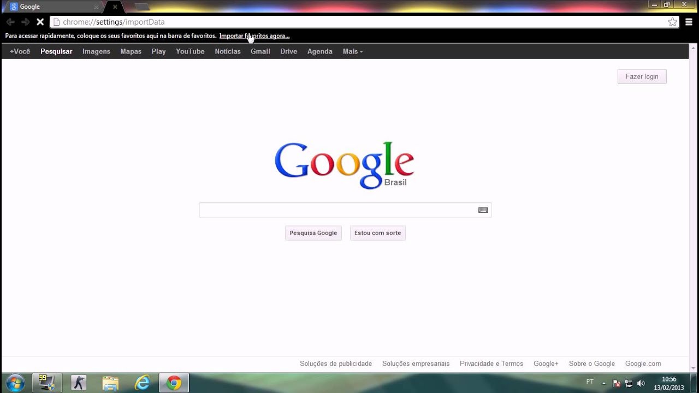Viewport: 699px width, 393px height.
Task: Click Importar favoritos agora link
Action: 254,36
